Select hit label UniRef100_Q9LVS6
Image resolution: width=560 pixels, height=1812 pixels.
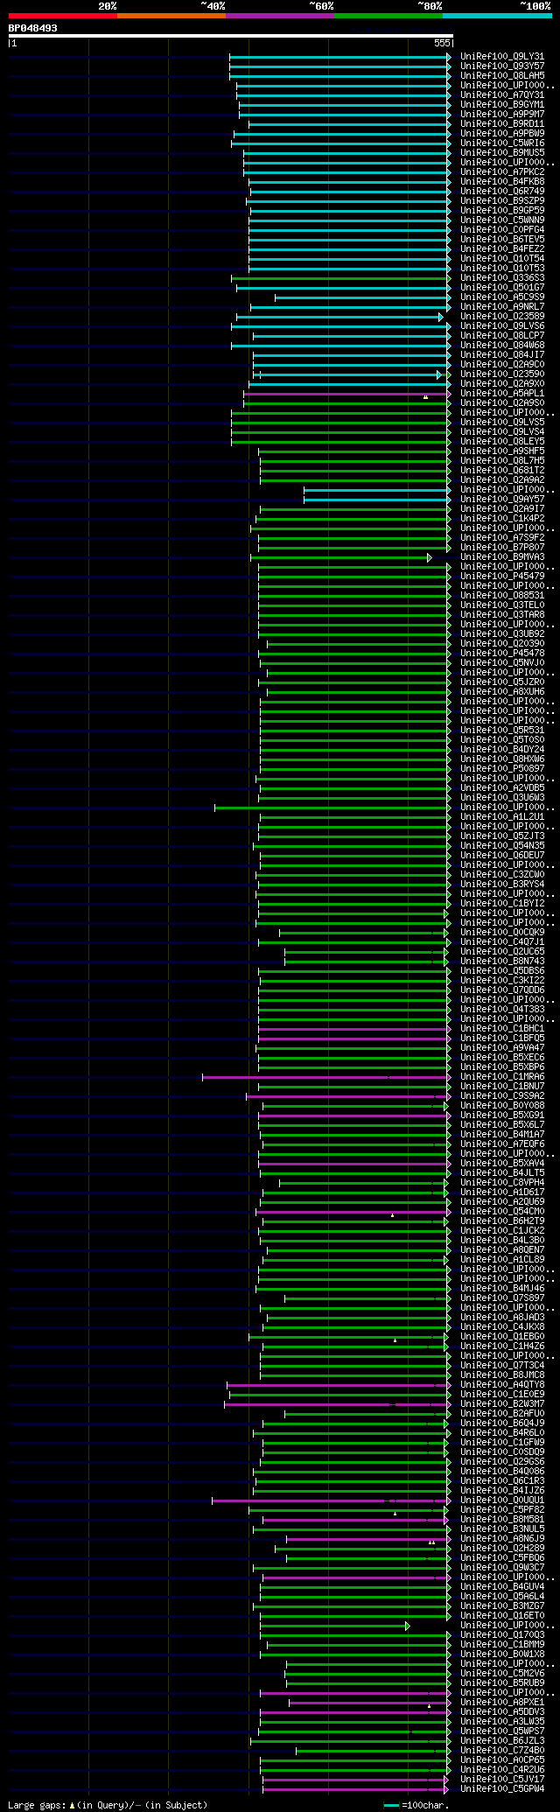tap(504, 326)
